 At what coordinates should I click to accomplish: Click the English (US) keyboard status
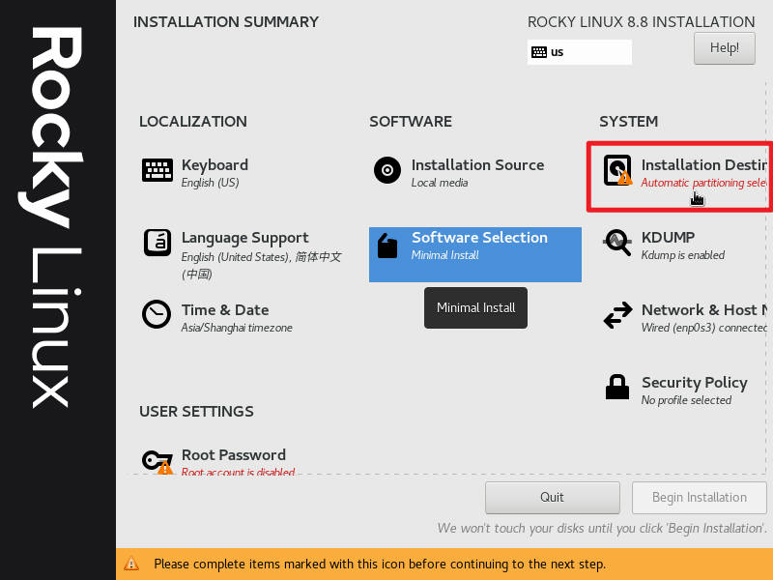210,183
